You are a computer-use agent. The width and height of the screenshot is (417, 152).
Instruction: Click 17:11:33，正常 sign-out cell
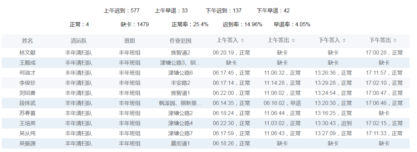384,133
